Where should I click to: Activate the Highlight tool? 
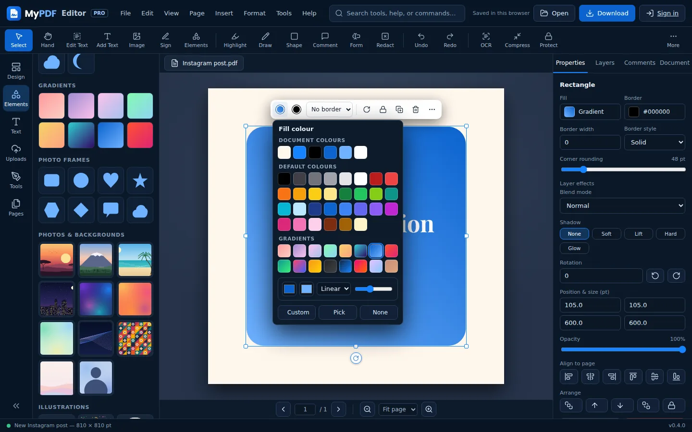235,40
